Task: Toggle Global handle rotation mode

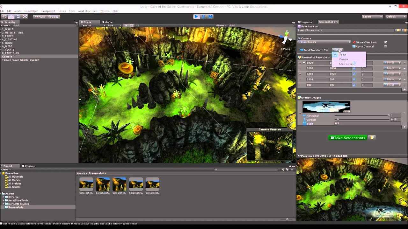Action: pos(54,17)
